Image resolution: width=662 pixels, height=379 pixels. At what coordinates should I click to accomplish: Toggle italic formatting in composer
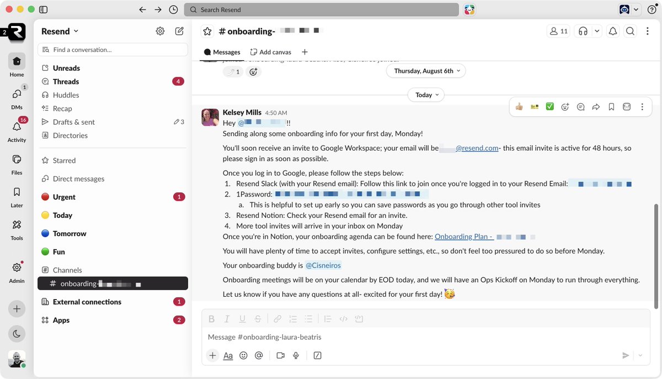click(x=227, y=319)
